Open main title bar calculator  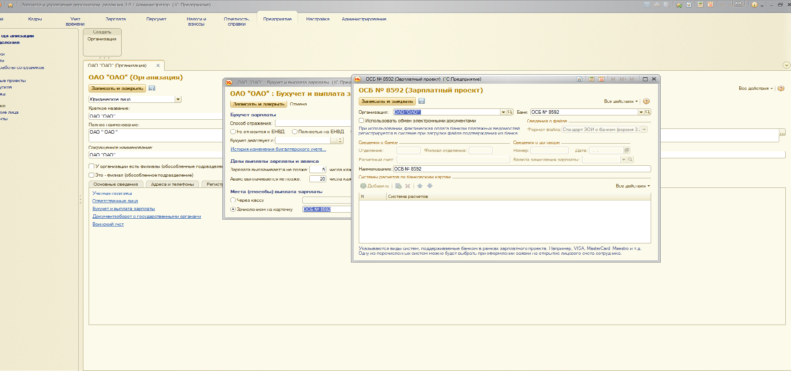[x=700, y=5]
